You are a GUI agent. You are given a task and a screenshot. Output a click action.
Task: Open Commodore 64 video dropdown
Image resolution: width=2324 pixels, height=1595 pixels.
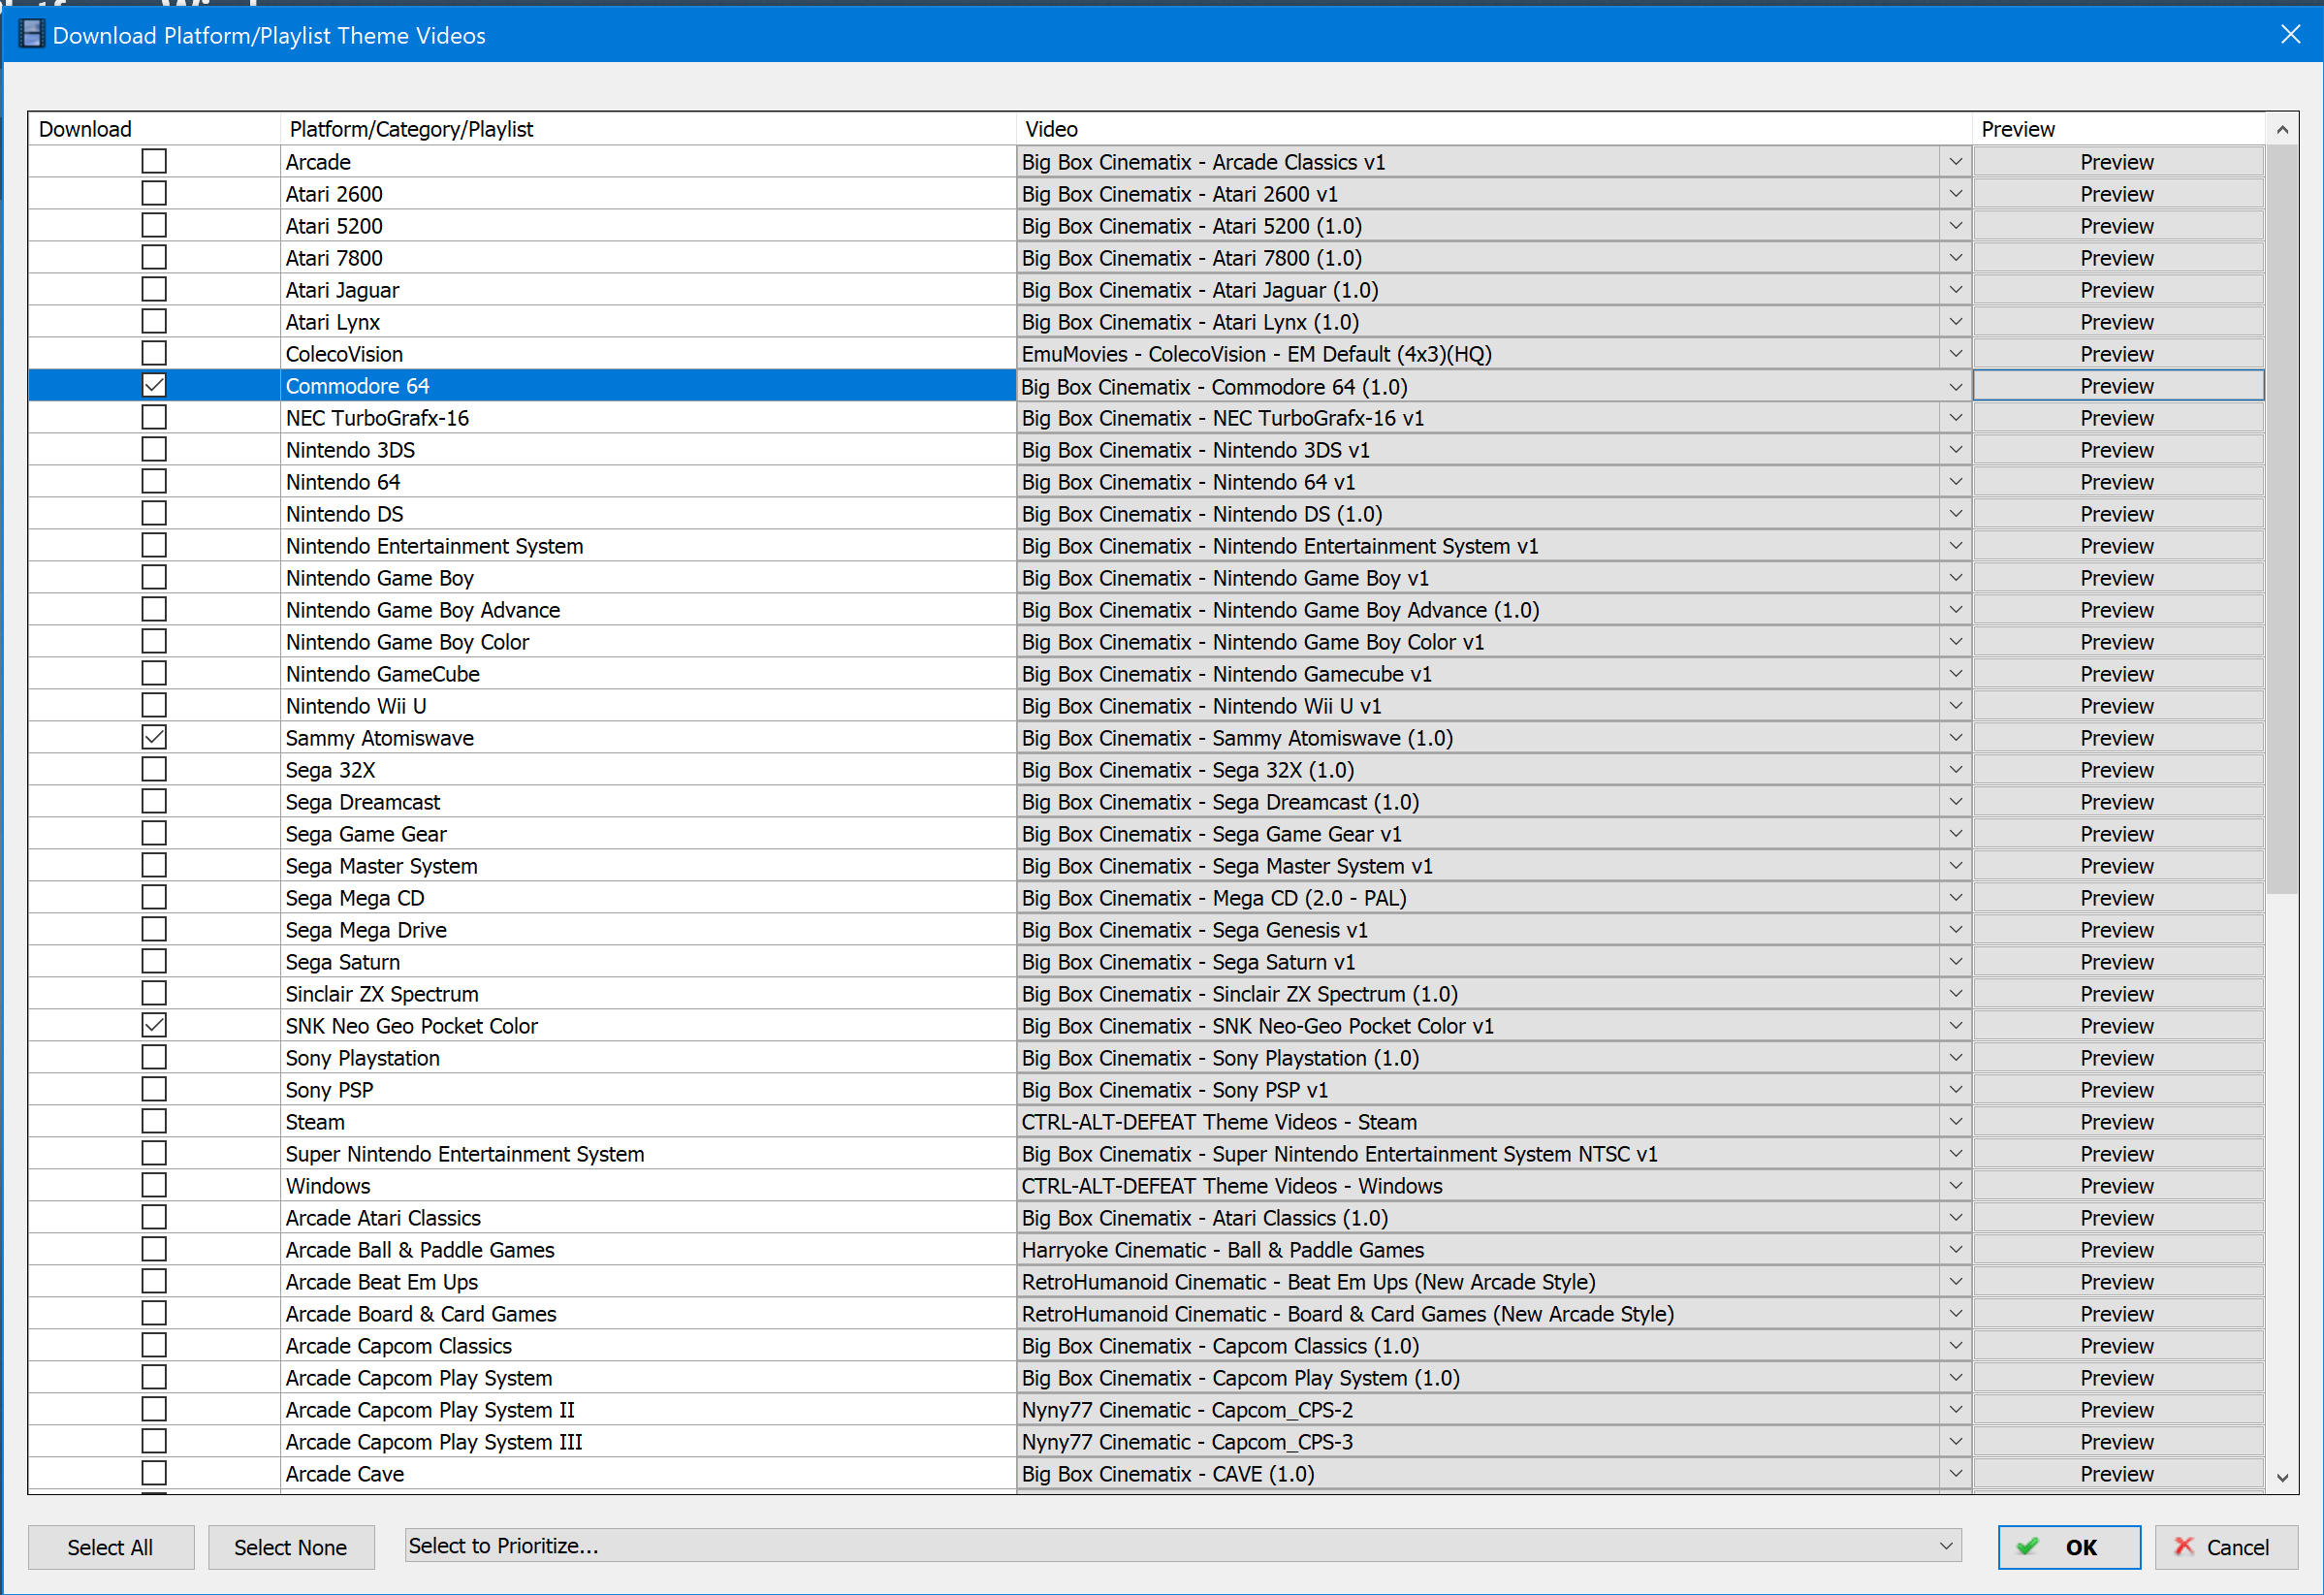1955,386
